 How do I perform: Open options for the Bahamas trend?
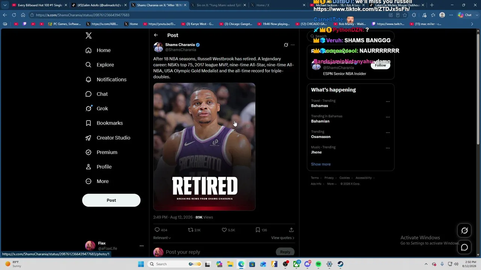[x=388, y=102]
